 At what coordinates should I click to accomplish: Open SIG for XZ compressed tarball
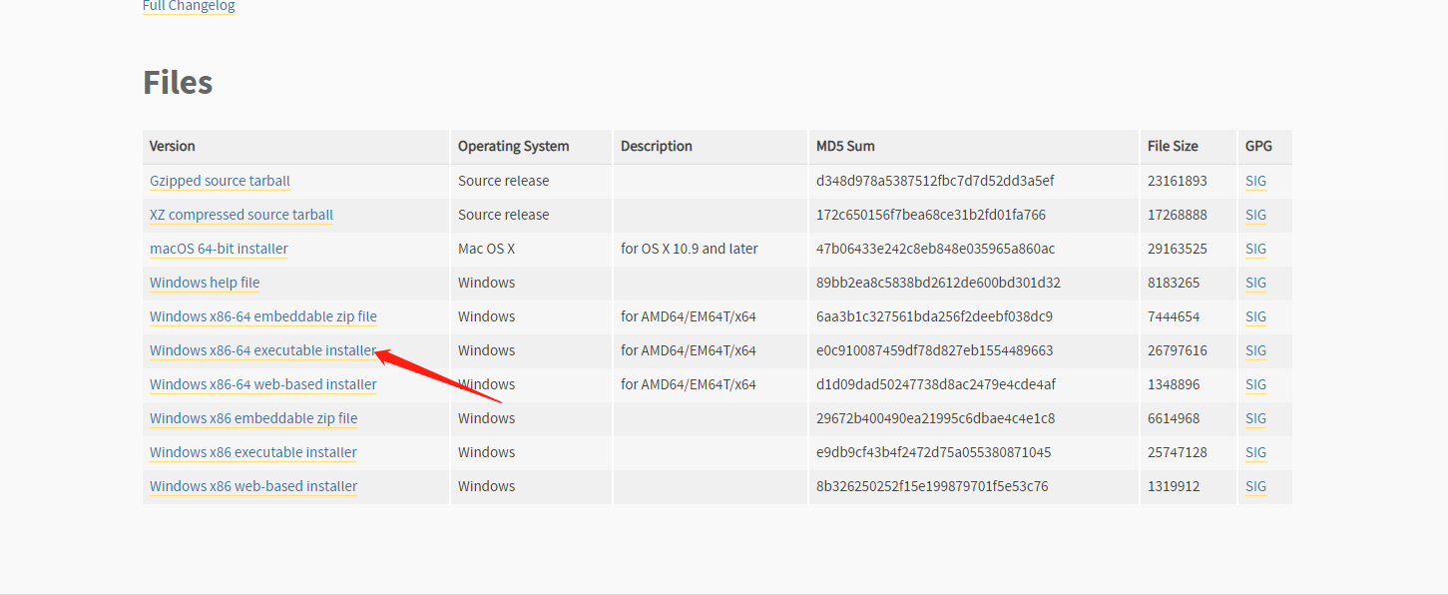pyautogui.click(x=1255, y=215)
